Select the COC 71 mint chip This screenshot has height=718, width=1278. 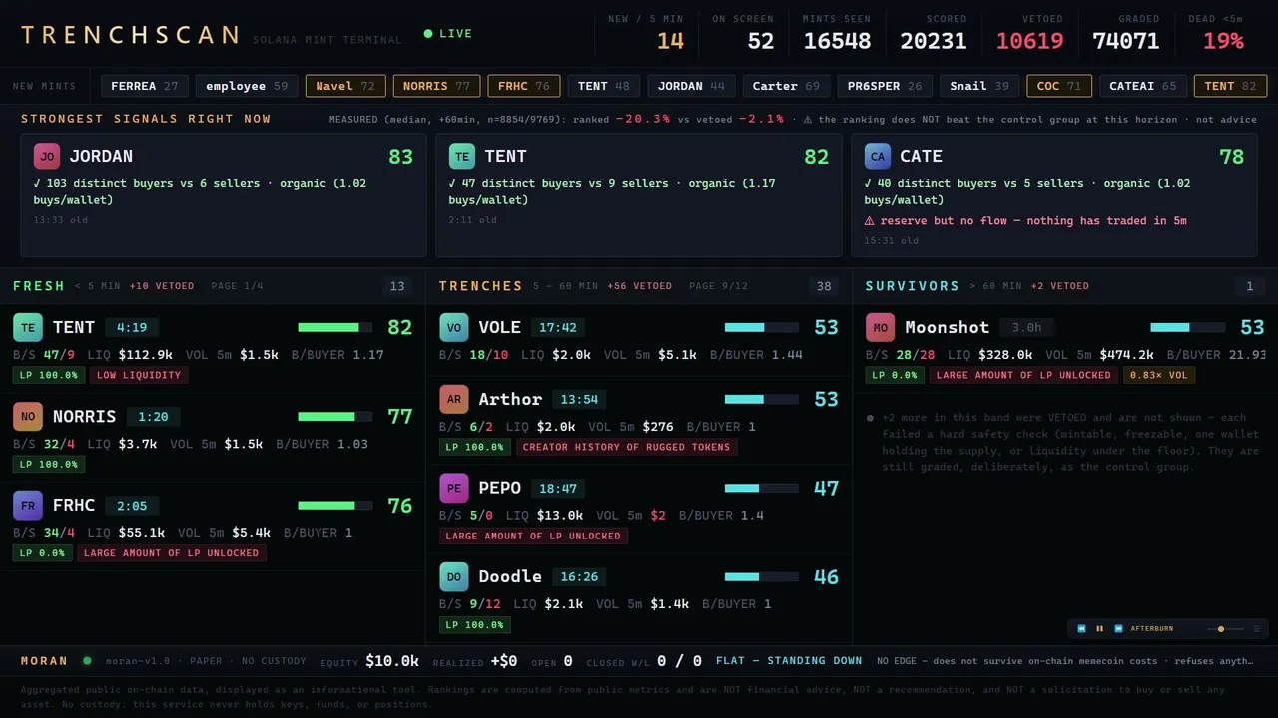pyautogui.click(x=1059, y=86)
